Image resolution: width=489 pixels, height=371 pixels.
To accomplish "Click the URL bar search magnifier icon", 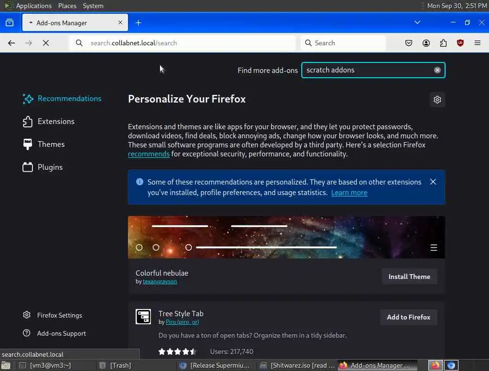I will (79, 43).
